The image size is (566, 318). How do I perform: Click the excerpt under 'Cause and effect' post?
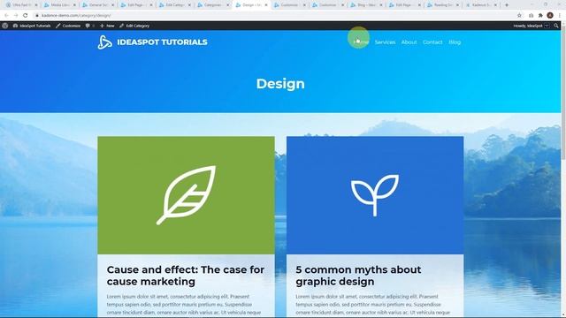184,305
